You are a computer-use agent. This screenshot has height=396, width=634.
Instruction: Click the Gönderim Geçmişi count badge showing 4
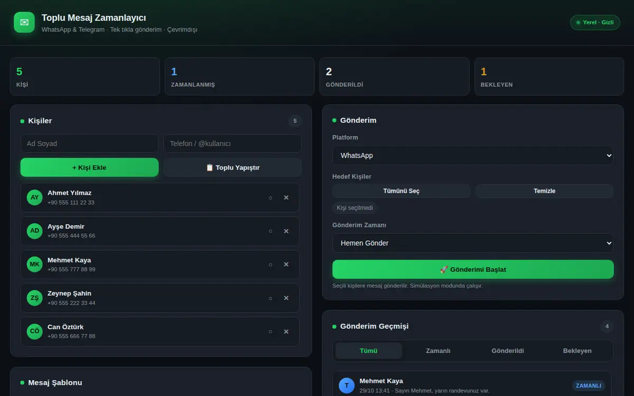(607, 326)
